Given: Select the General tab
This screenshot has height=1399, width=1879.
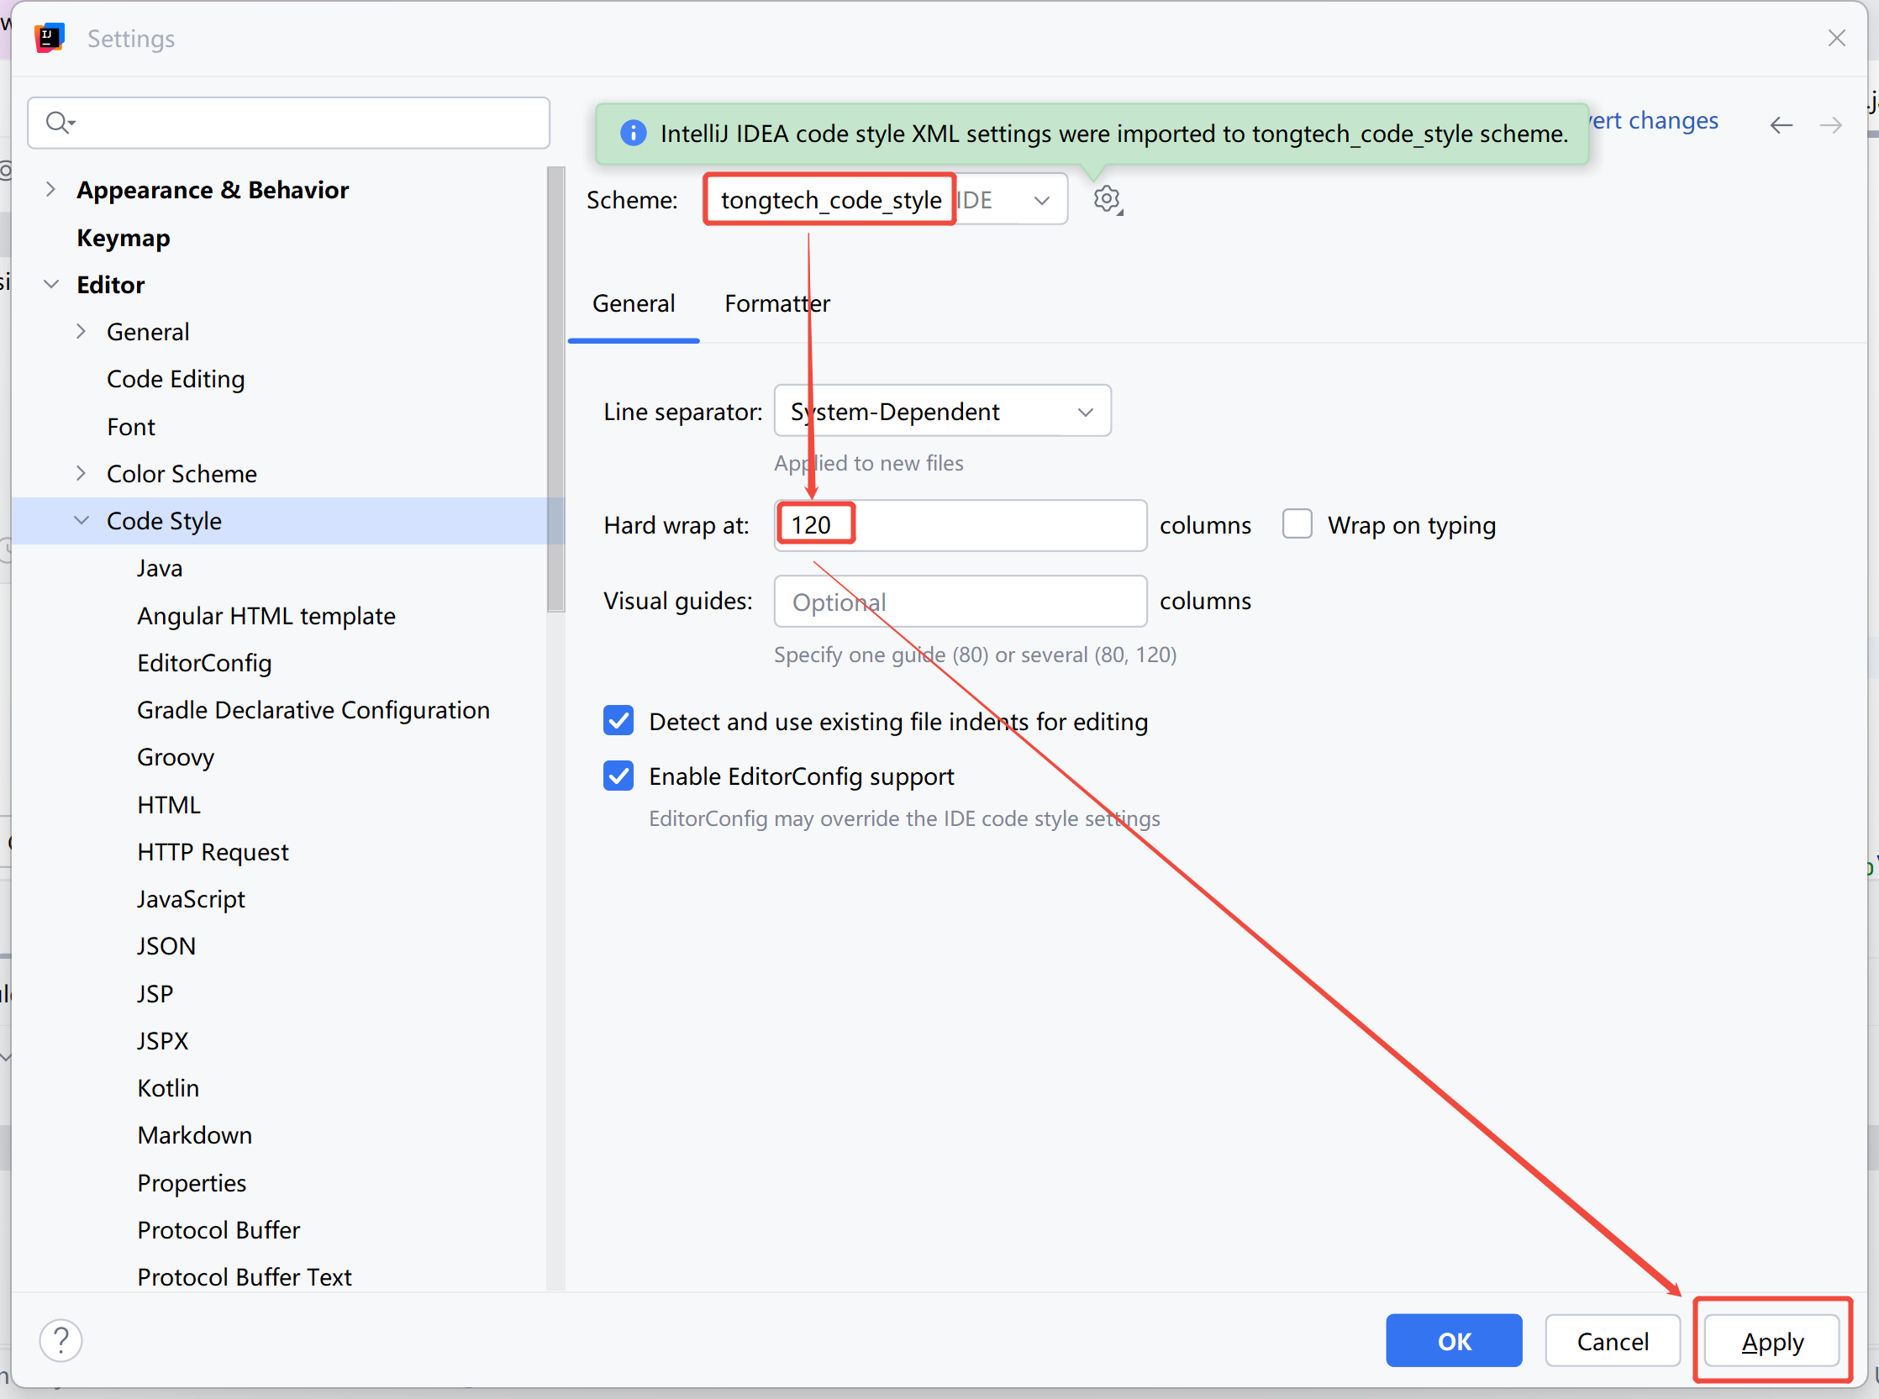Looking at the screenshot, I should [x=634, y=303].
